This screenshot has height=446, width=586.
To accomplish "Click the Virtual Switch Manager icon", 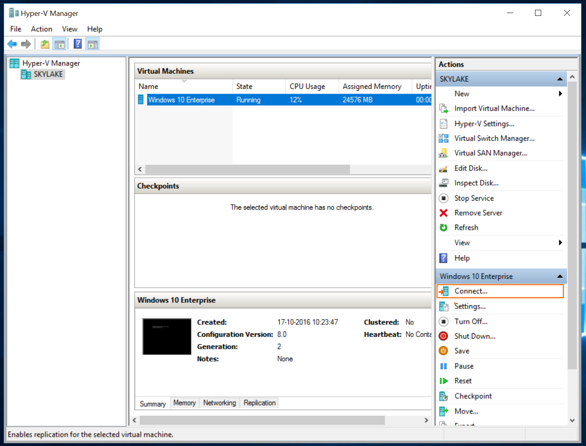I will 444,138.
